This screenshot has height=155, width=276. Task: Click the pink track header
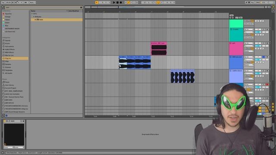[x=236, y=49]
